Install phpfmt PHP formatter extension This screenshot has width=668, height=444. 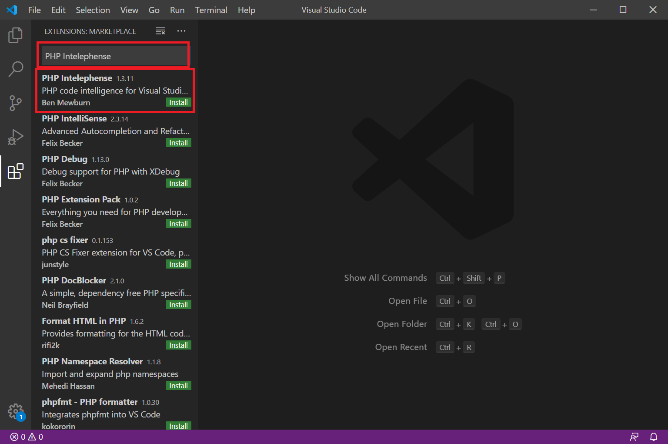point(178,426)
